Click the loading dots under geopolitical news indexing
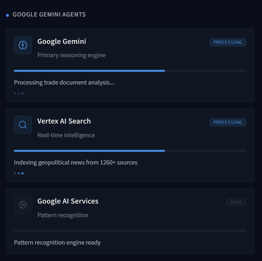 (19, 173)
